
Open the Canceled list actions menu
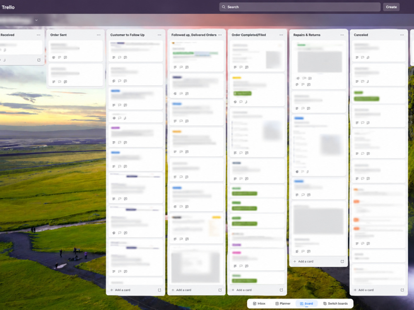tap(402, 35)
